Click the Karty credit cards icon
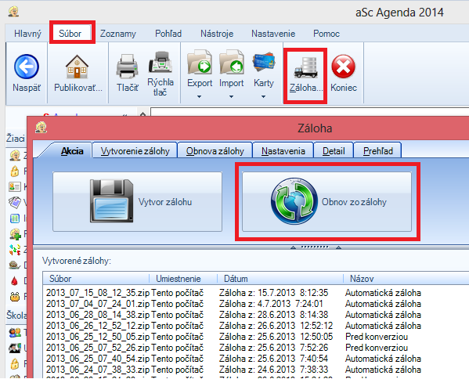Image resolution: width=469 pixels, height=379 pixels. (x=264, y=62)
